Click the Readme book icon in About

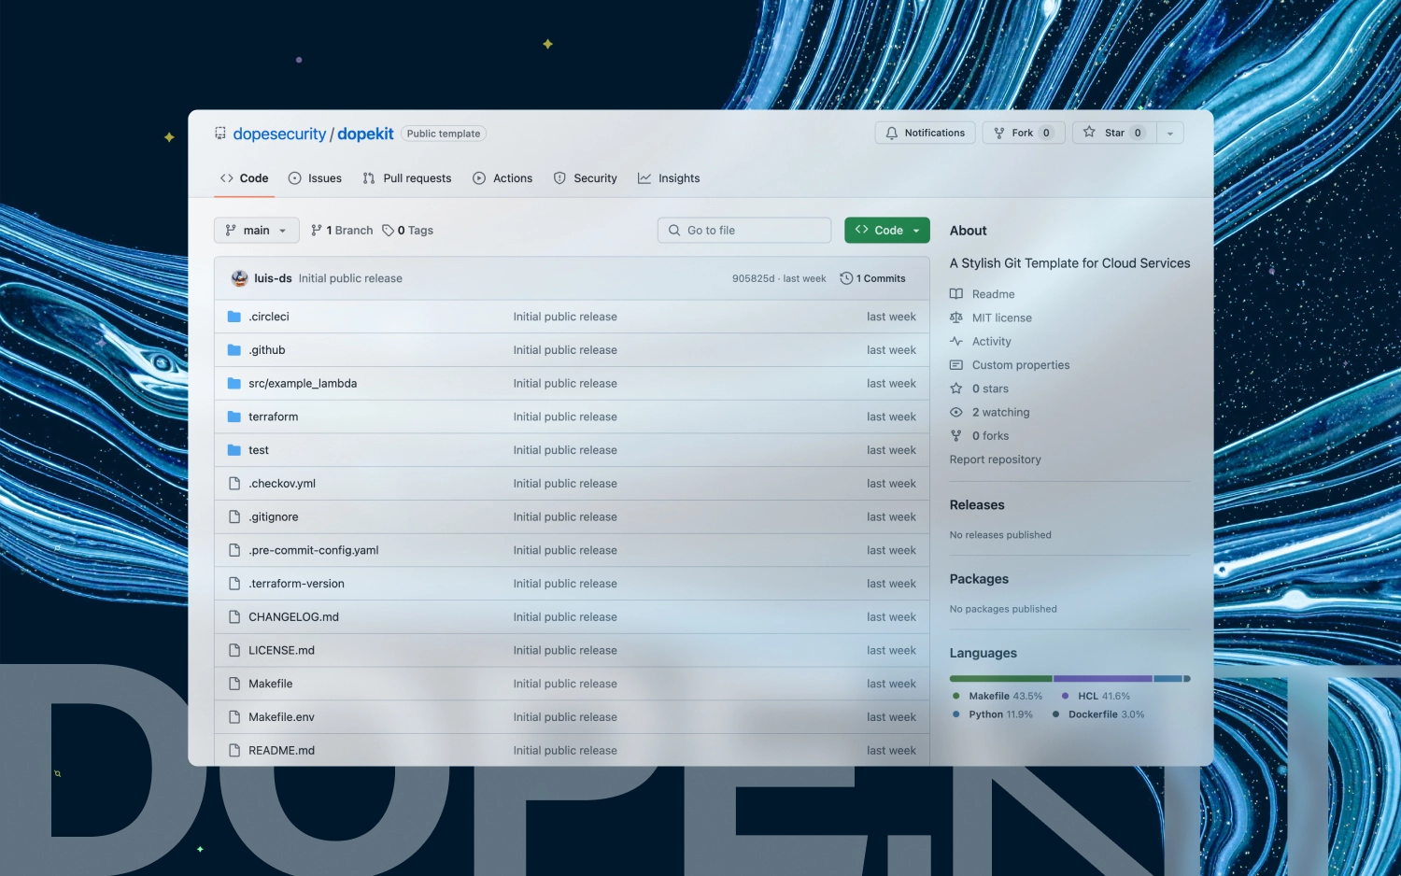956,293
